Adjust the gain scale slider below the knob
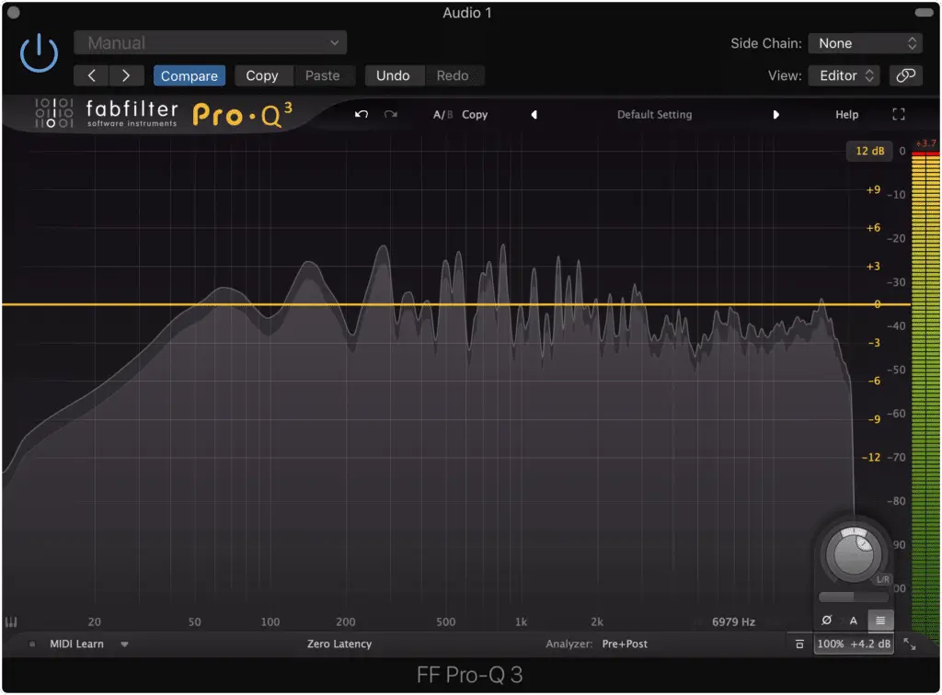 point(853,597)
